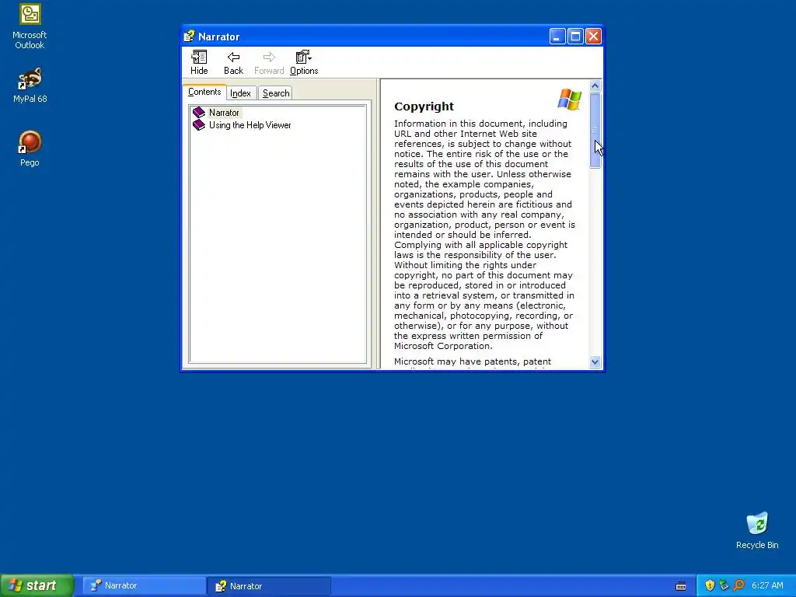This screenshot has width=796, height=597.
Task: Select the Narrator book in contents tree
Action: pos(224,113)
